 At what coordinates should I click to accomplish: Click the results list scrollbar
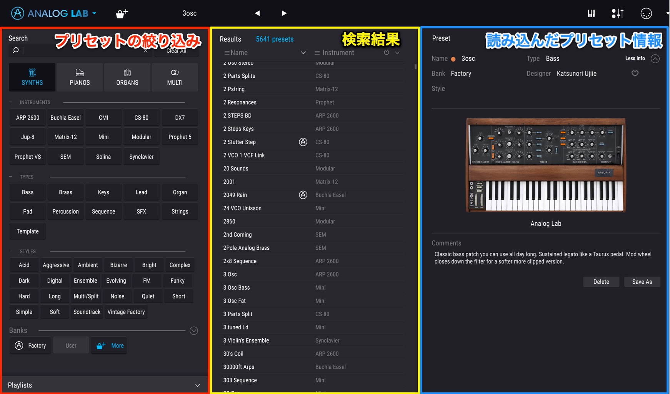416,67
